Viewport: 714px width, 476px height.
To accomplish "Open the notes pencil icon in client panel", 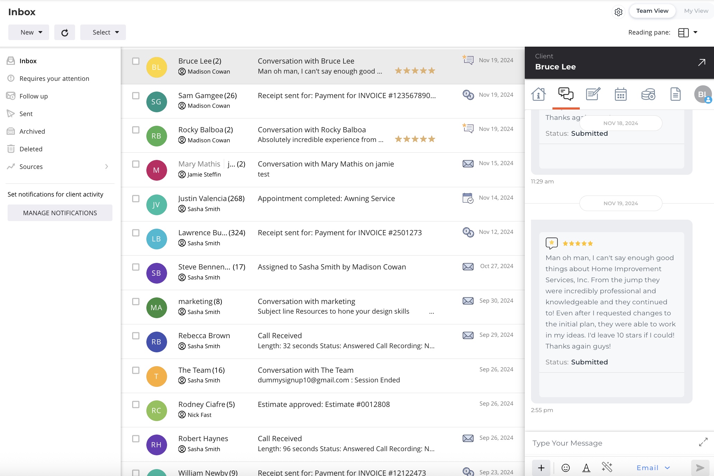I will click(593, 94).
